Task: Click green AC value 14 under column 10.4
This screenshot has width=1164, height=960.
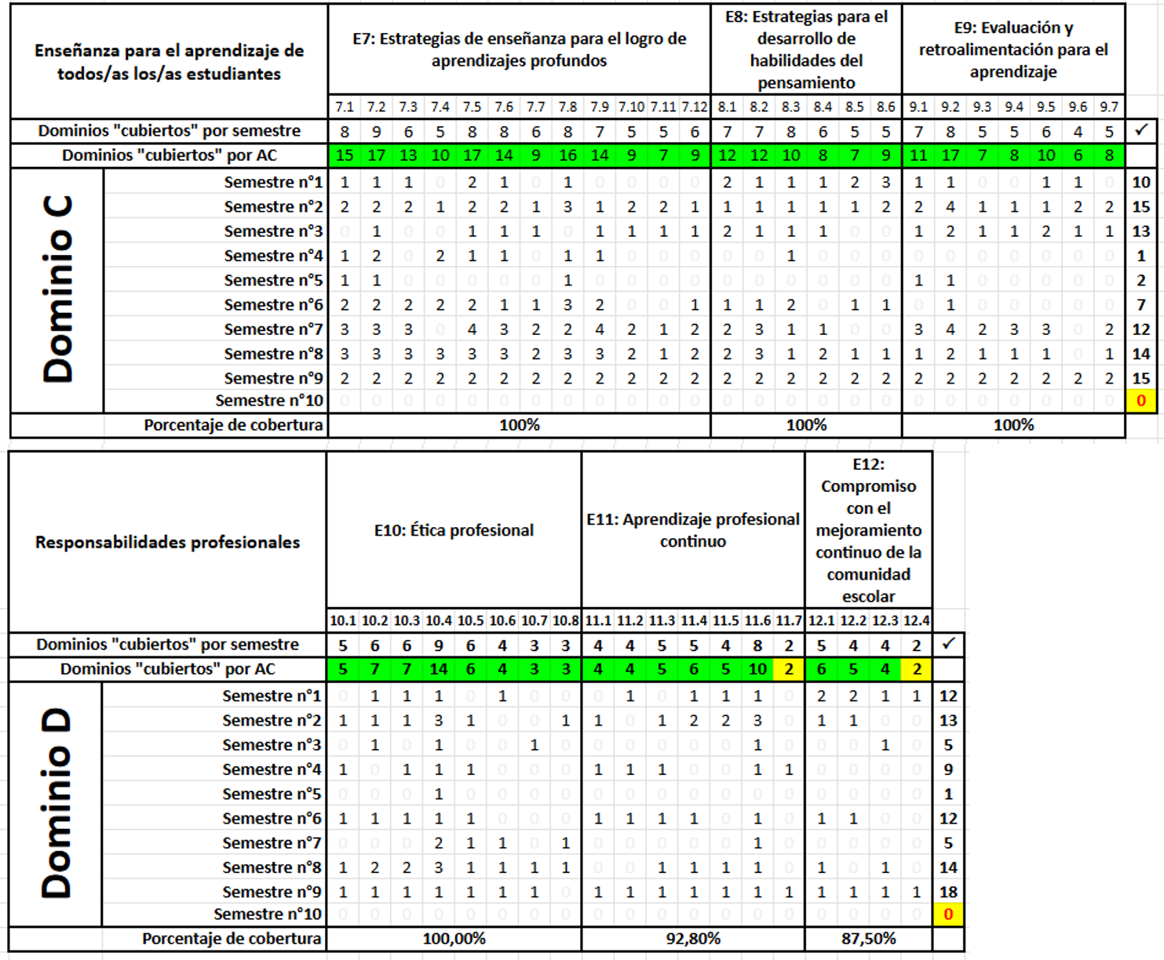Action: coord(439,669)
